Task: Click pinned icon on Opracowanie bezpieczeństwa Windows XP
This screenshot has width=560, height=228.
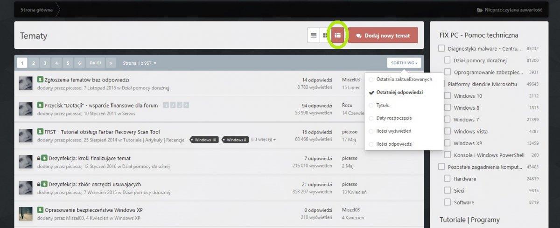Action: [40, 210]
